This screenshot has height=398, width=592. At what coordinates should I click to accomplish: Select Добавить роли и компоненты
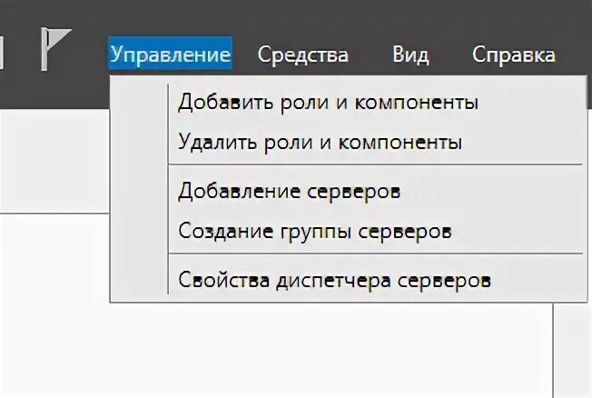328,102
